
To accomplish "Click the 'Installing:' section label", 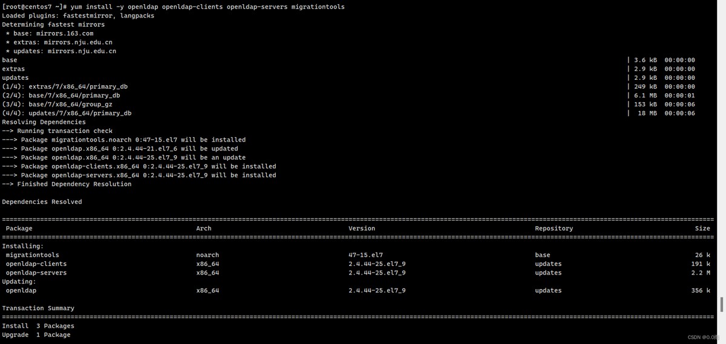I will click(x=22, y=246).
